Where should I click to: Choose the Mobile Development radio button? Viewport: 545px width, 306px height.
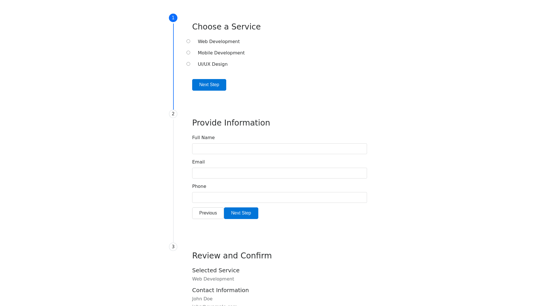[x=188, y=53]
